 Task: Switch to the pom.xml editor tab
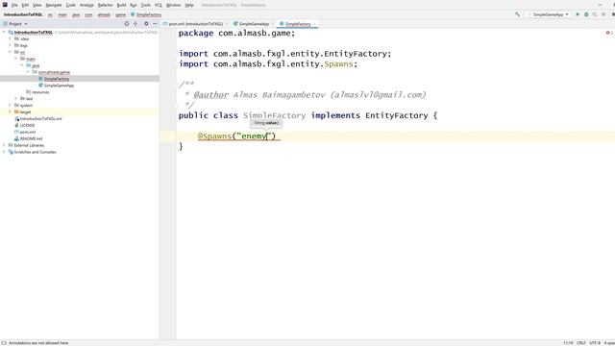tap(195, 24)
